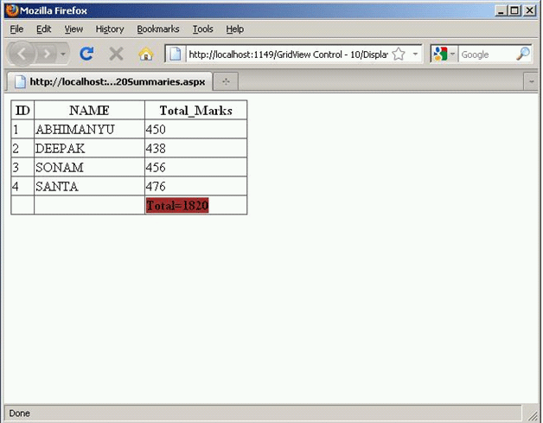Select the Summaries.aspx tab
The height and width of the screenshot is (423, 543).
point(110,82)
